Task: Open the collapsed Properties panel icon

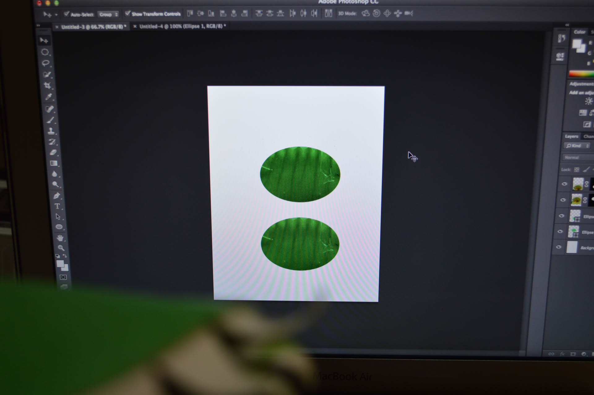Action: [x=560, y=57]
